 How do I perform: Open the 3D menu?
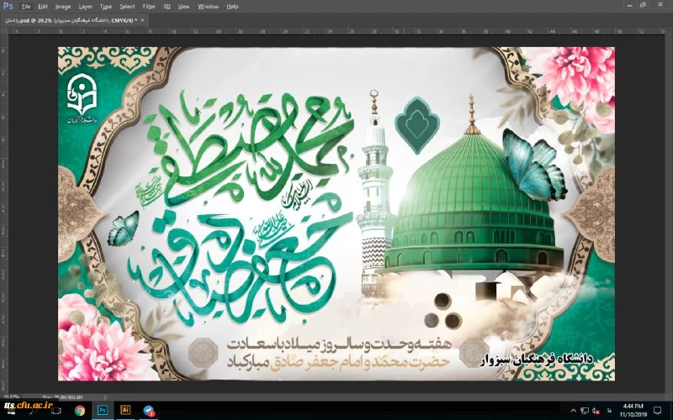tap(167, 6)
